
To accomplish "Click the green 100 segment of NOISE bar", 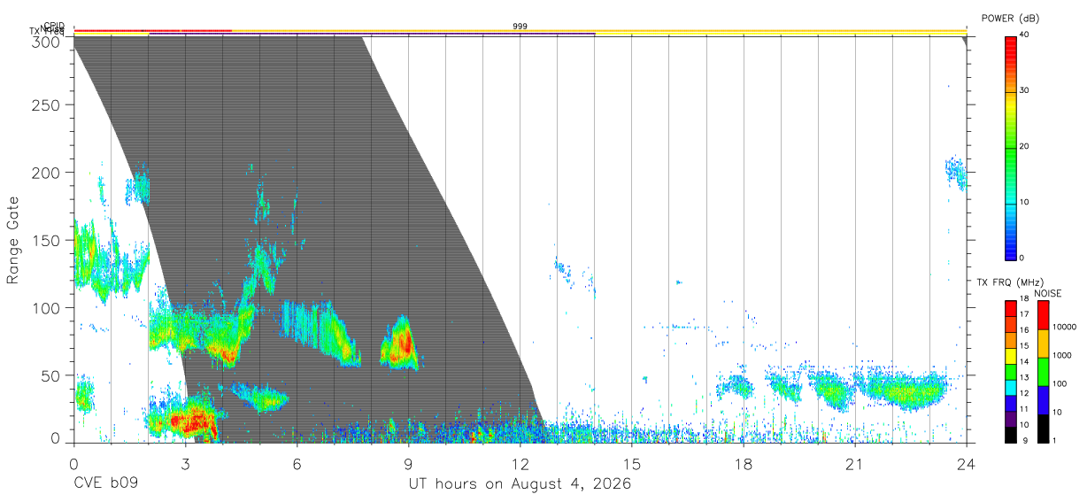I will click(1044, 372).
